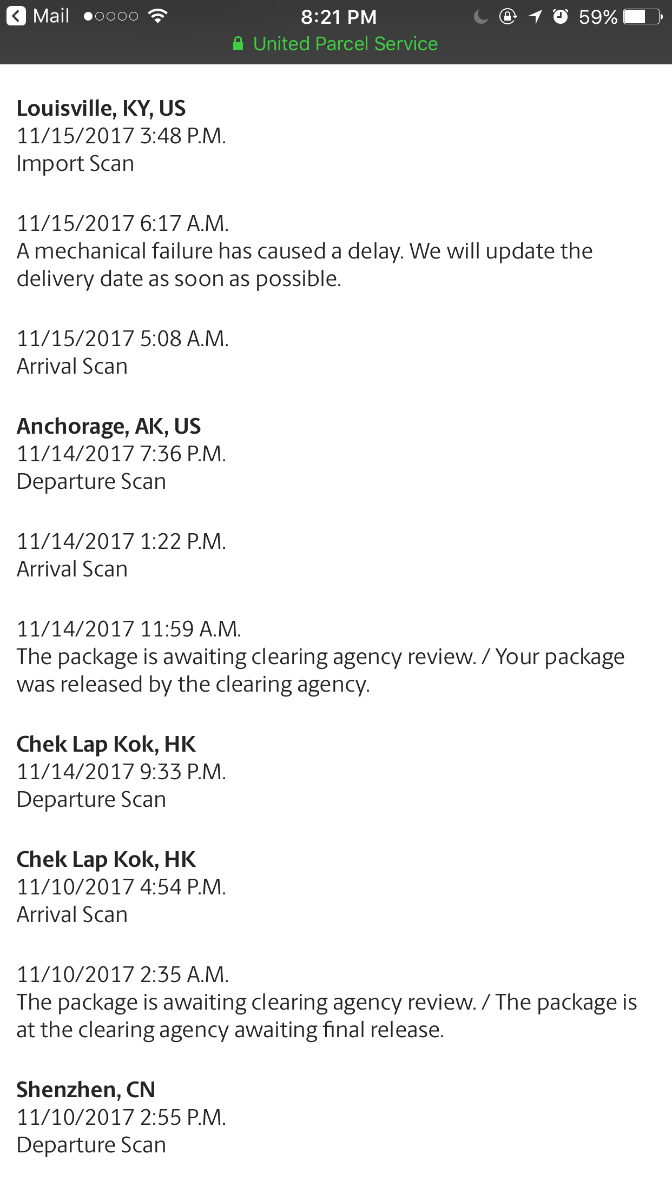The height and width of the screenshot is (1194, 672).
Task: Tap the 8:21 PM status bar clock
Action: tap(339, 17)
